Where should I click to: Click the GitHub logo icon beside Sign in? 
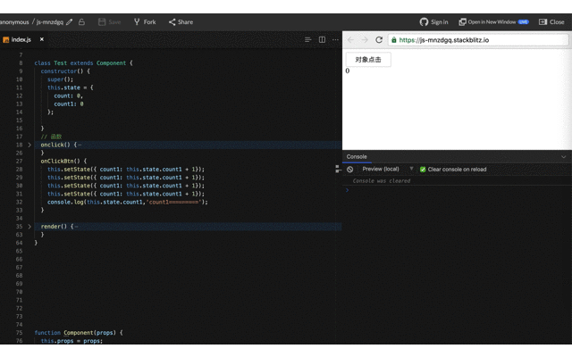[424, 21]
